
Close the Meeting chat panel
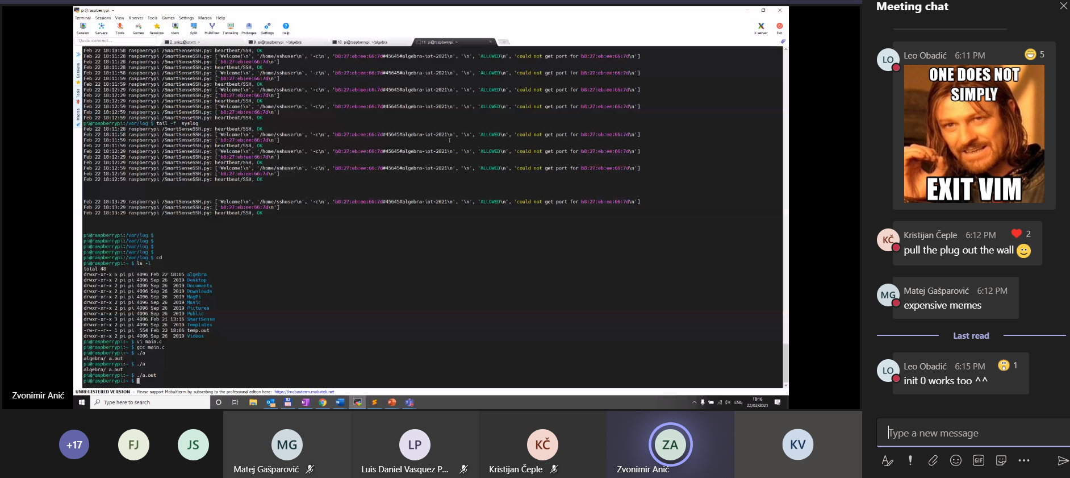[1063, 6]
